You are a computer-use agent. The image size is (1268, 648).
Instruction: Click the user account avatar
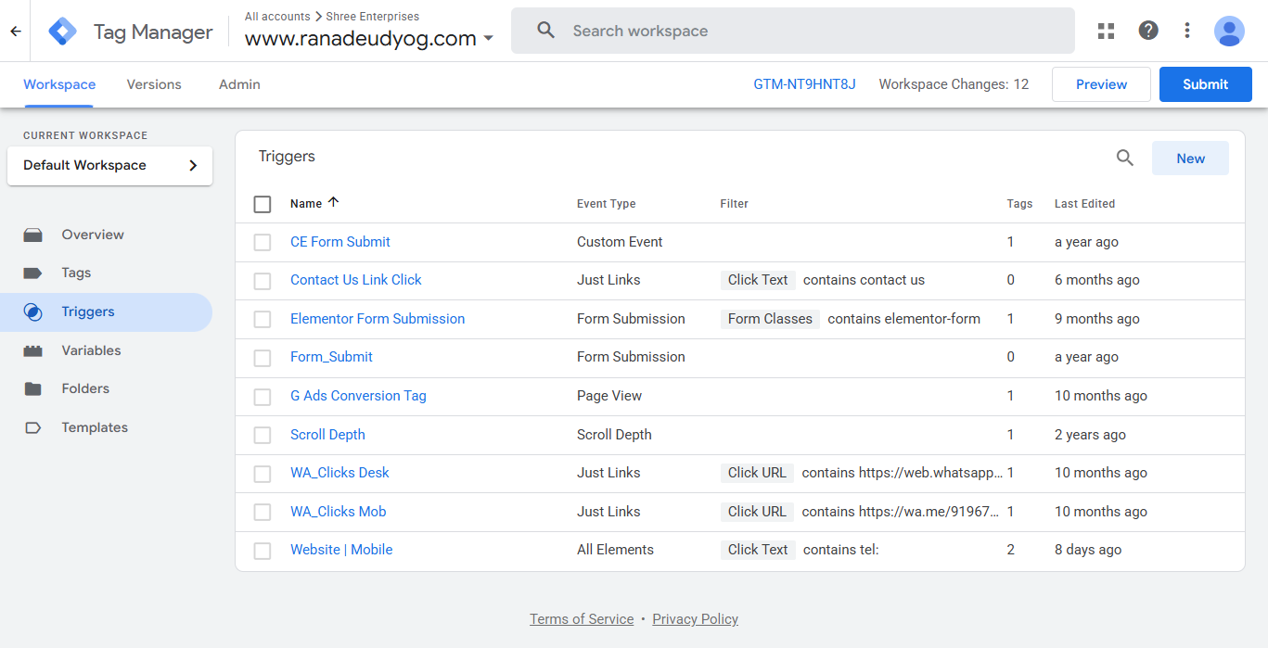pos(1229,31)
